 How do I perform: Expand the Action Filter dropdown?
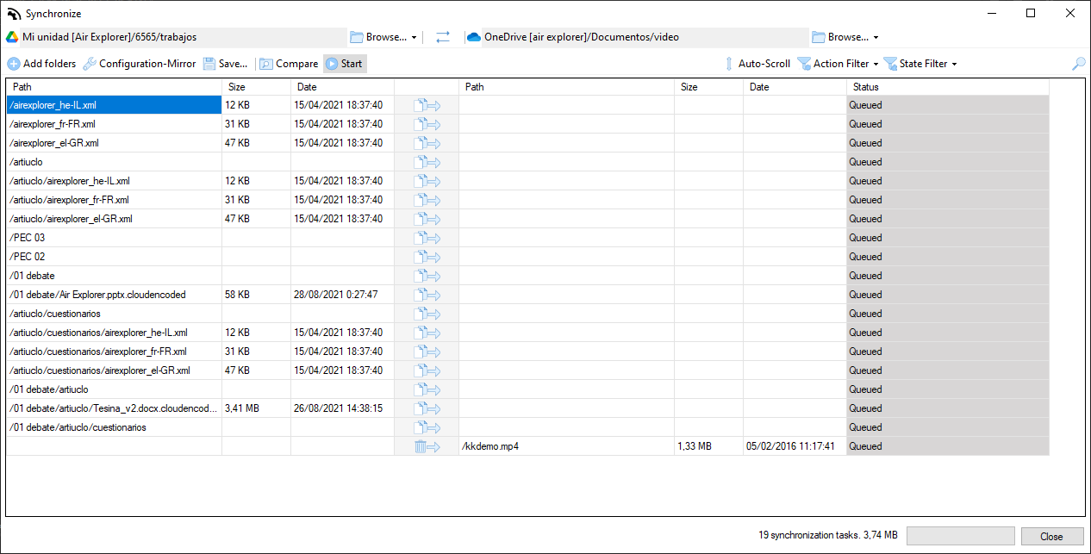876,64
